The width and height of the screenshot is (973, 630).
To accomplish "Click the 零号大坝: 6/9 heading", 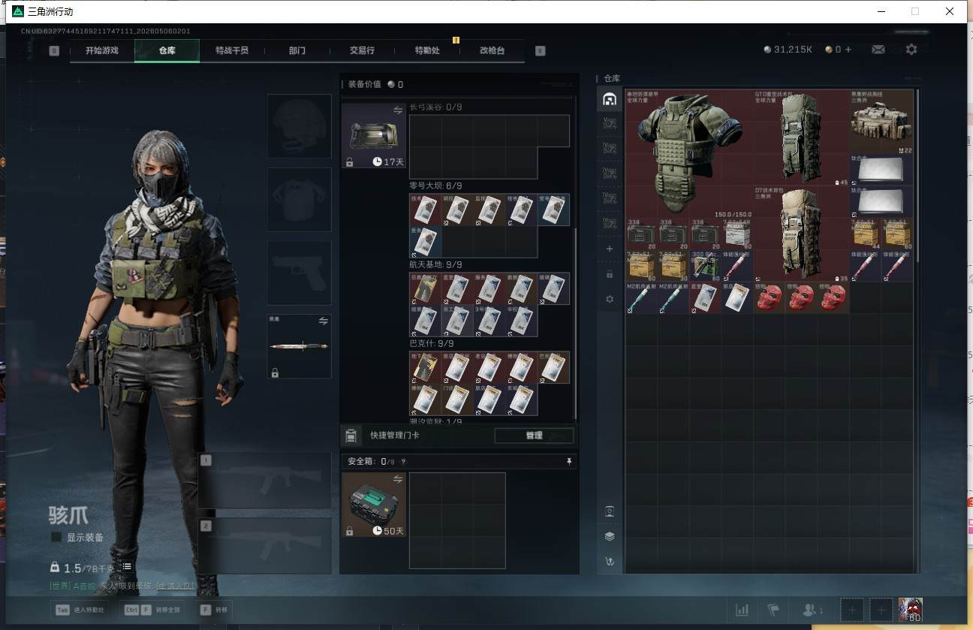I will coord(435,186).
